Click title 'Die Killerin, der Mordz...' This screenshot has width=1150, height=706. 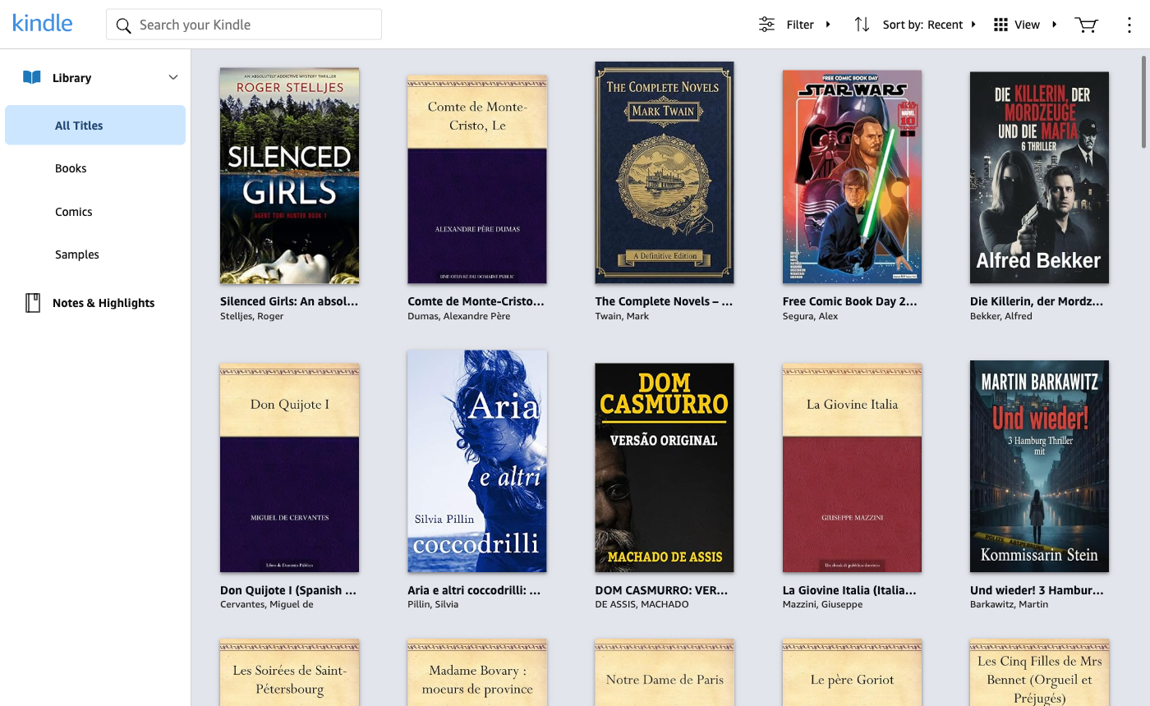tap(1037, 301)
